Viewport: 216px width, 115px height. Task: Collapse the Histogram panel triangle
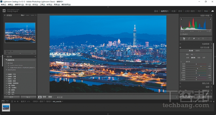coord(211,15)
